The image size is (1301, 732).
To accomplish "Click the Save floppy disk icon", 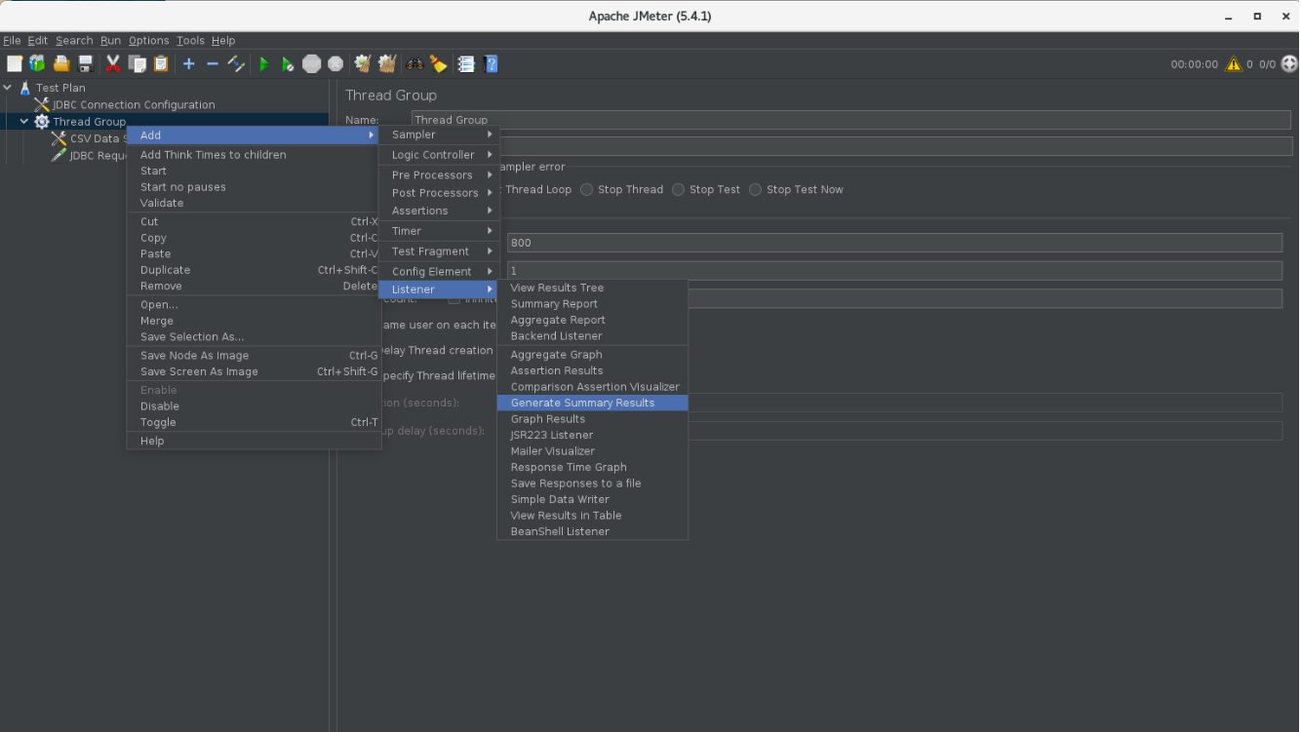I will (x=85, y=63).
